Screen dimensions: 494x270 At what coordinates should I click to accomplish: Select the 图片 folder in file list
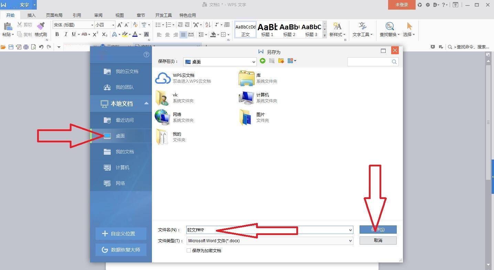[x=254, y=117]
